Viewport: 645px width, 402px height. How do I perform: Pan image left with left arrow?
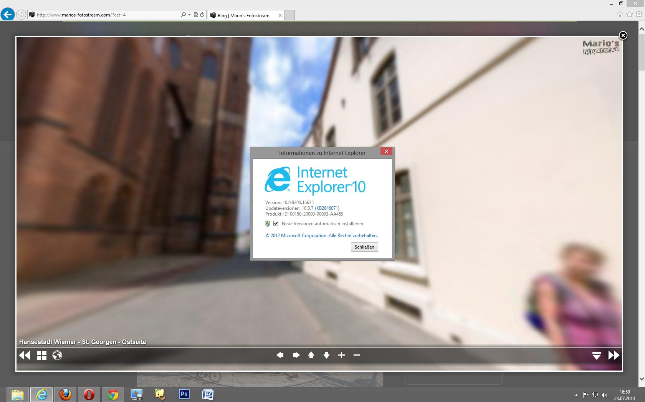(280, 355)
